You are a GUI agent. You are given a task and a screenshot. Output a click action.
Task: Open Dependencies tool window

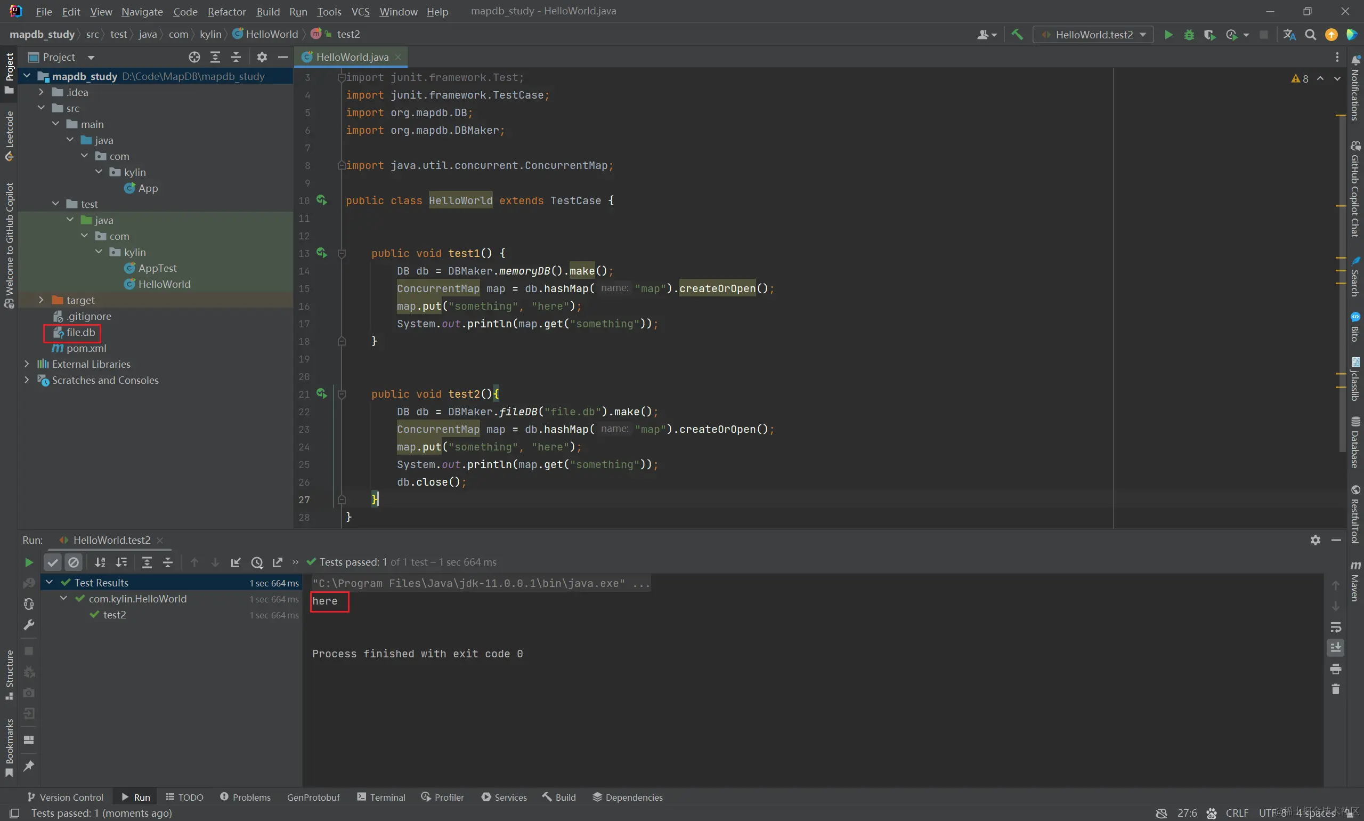628,797
